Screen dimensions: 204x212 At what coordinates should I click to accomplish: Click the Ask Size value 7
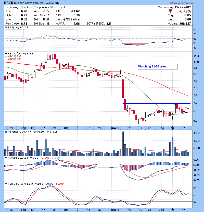pos(48,15)
